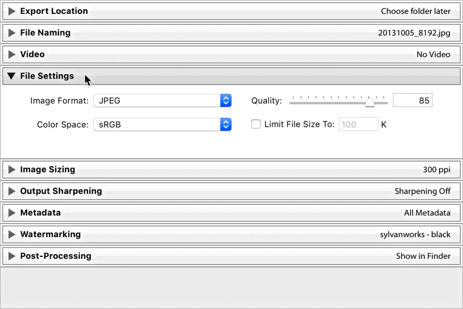Click the 'Color Space:' label
Screen dimensions: 463x309
[62, 125]
